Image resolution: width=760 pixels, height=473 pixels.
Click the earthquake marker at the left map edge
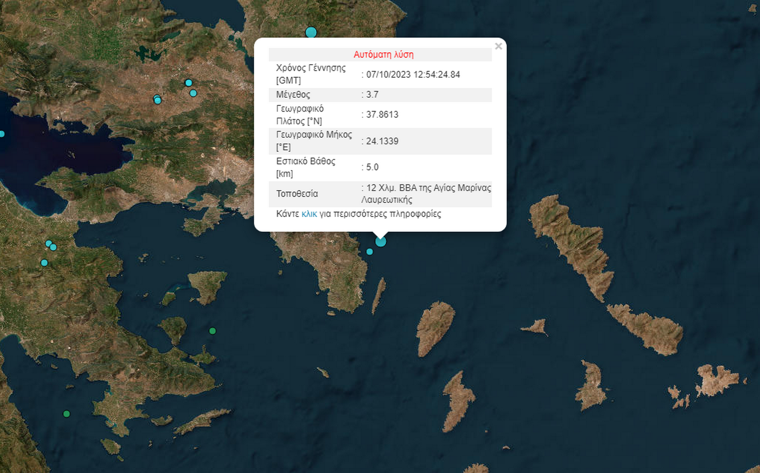(x=1, y=134)
